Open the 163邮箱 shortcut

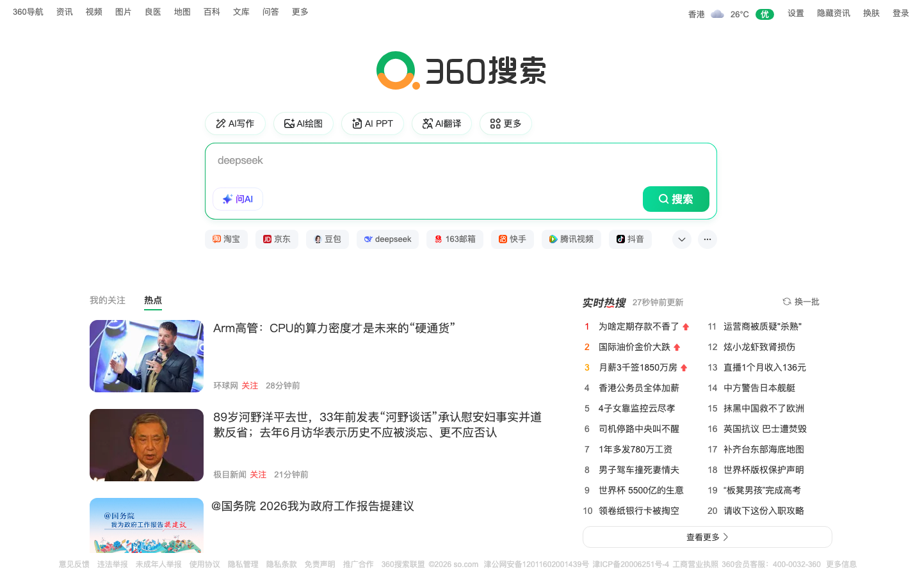click(x=455, y=239)
